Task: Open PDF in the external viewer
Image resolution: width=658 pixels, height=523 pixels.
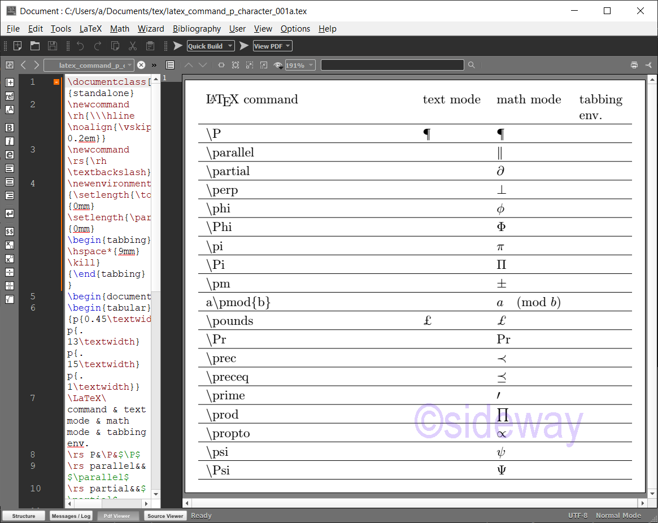Action: [649, 65]
